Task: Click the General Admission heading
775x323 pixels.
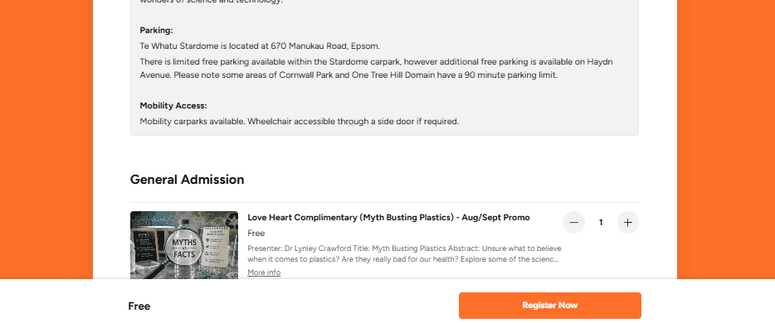Action: [187, 180]
